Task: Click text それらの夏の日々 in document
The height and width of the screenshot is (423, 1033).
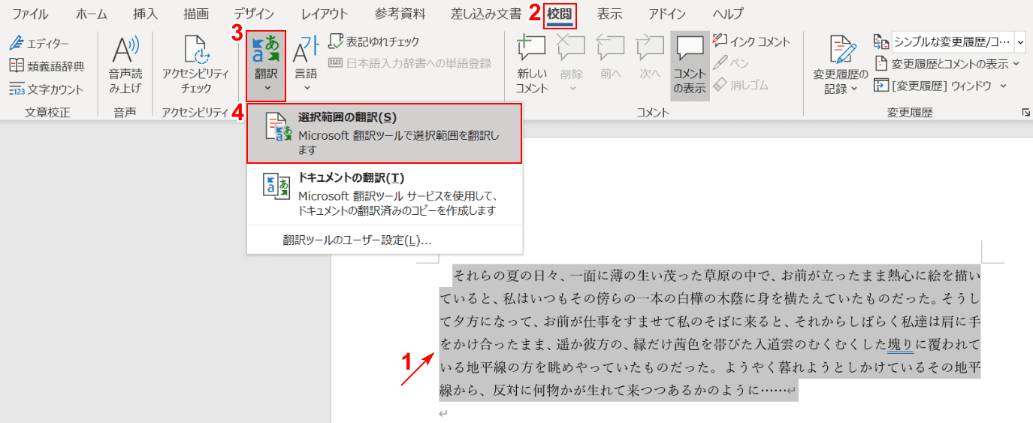Action: [x=507, y=275]
